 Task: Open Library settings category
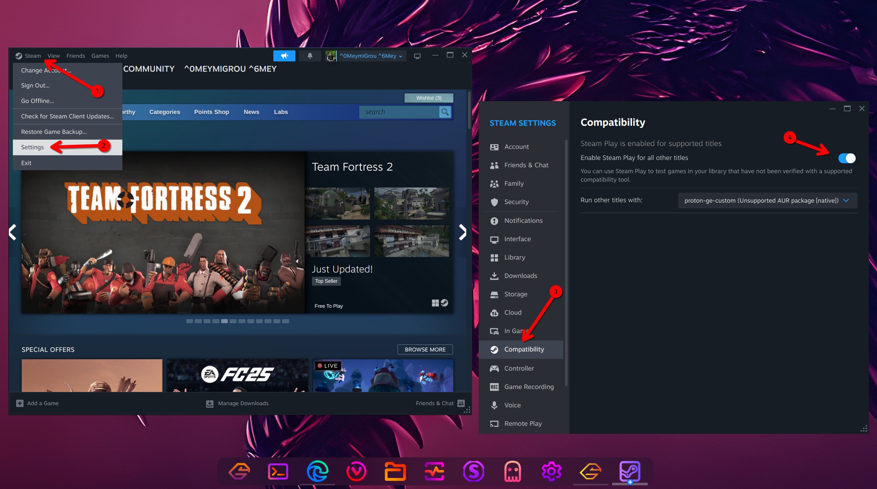521,257
